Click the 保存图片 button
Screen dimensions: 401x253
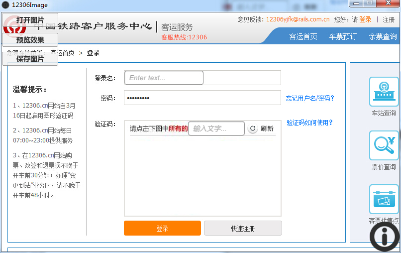tap(30, 59)
